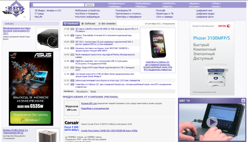Switch to the Software news tab
This screenshot has height=142, width=248.
click(x=88, y=24)
